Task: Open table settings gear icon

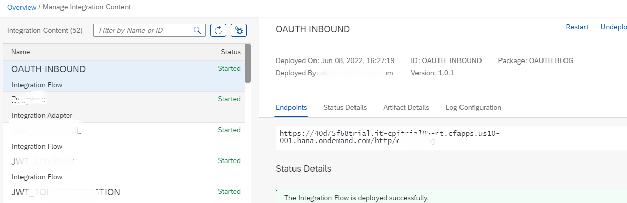Action: pyautogui.click(x=239, y=30)
